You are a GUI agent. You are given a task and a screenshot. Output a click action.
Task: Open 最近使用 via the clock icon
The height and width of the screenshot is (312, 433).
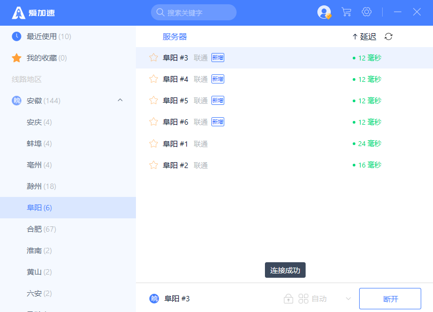click(x=17, y=36)
